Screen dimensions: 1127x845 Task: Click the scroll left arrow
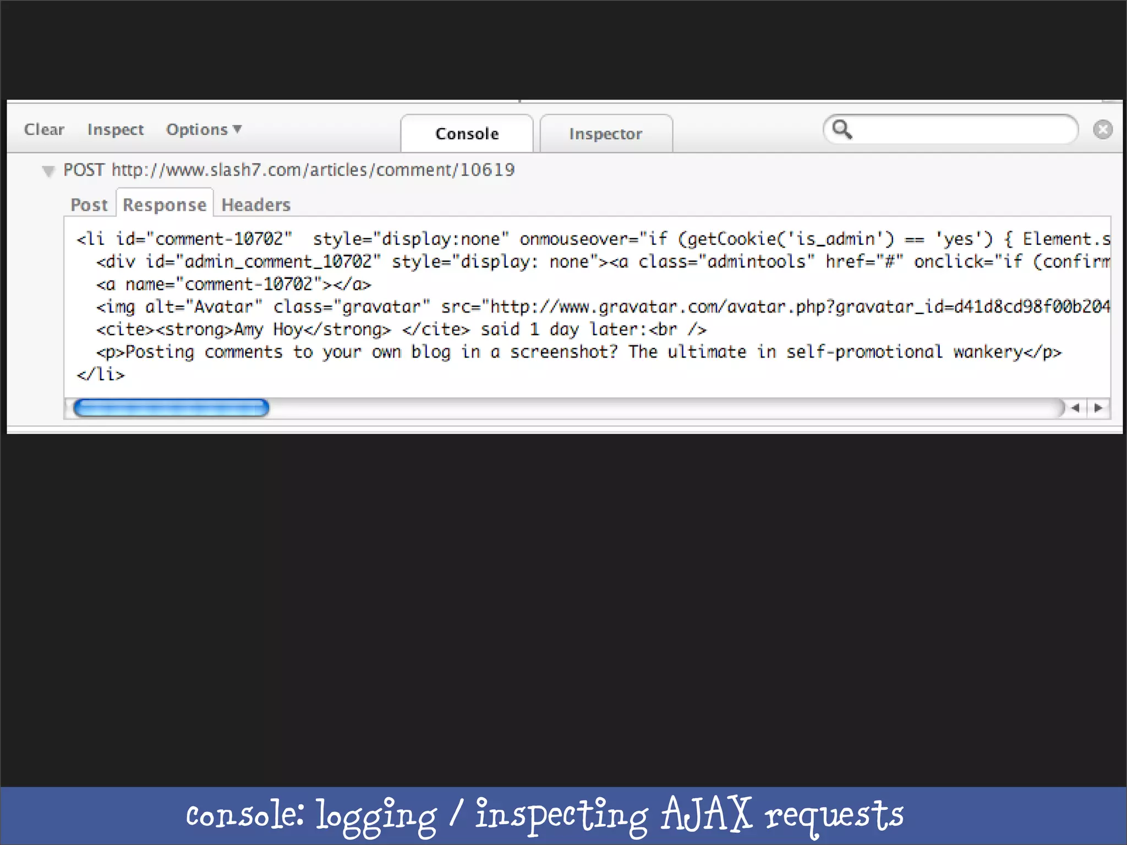1075,408
